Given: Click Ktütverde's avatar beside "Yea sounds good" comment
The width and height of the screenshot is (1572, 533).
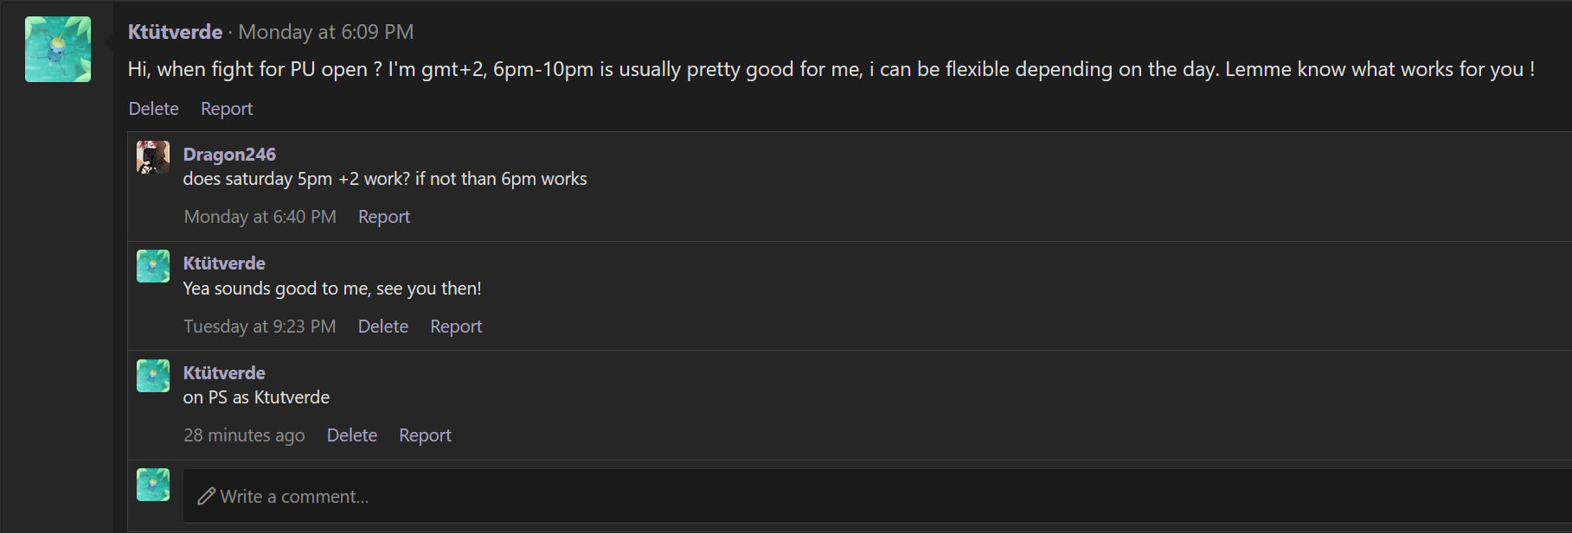Looking at the screenshot, I should click(x=153, y=266).
